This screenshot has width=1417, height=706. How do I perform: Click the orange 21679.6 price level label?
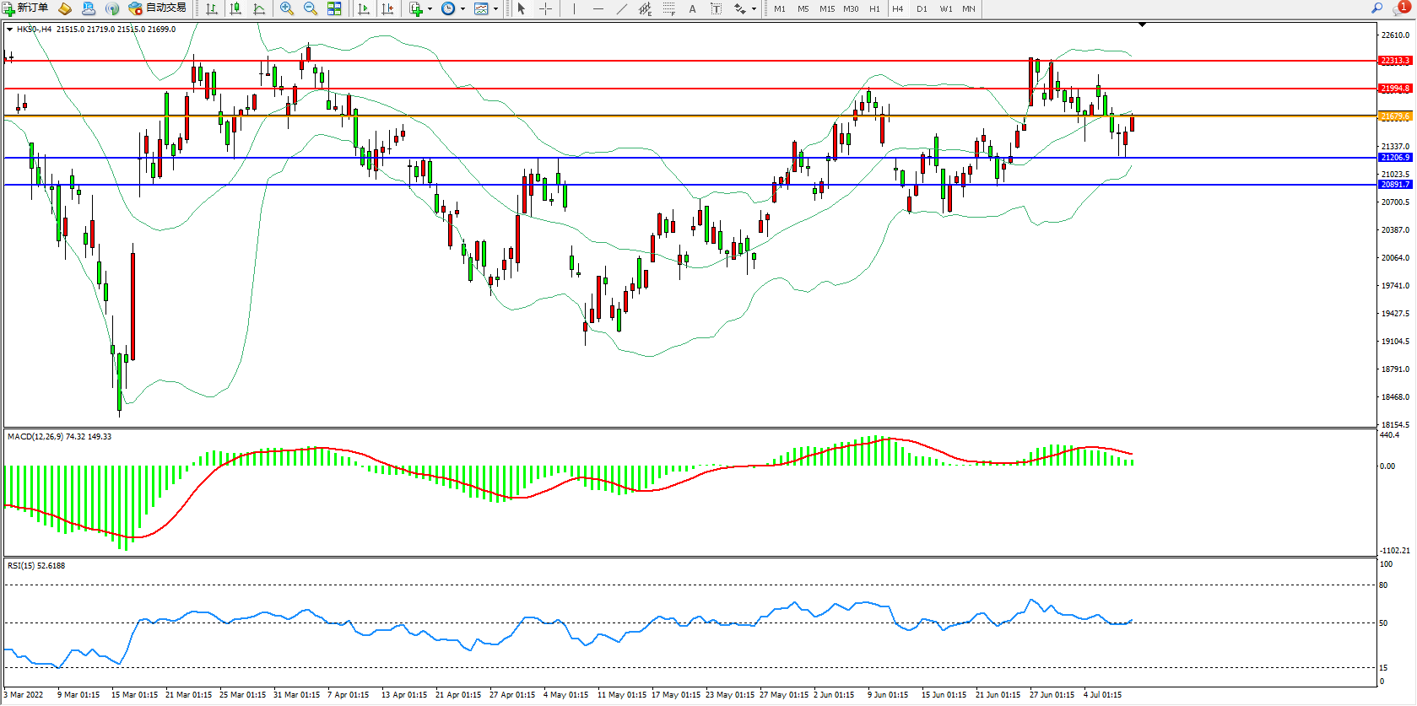1394,116
